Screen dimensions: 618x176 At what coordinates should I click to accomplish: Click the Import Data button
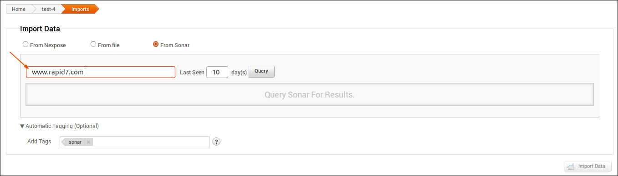pos(587,166)
